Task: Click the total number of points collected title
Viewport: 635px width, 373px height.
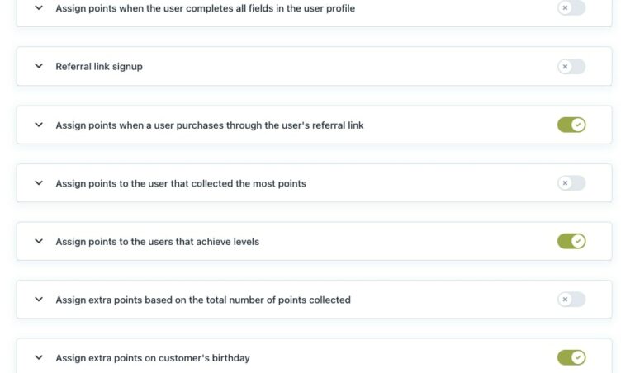Action: [203, 300]
